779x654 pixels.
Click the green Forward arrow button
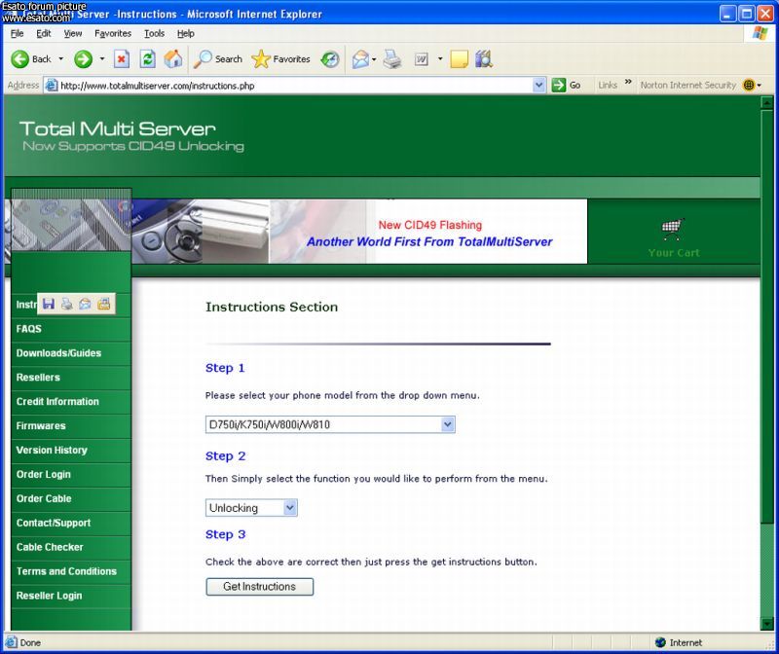[x=83, y=59]
